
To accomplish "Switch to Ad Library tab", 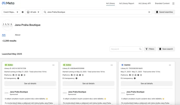I will point(110,3).
